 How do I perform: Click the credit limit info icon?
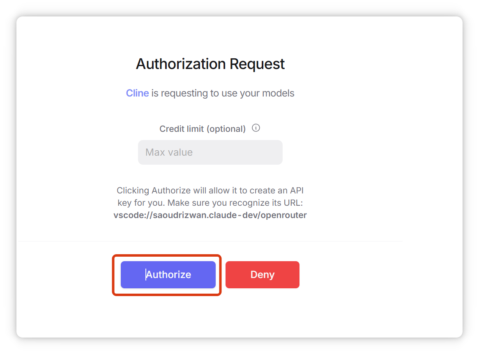click(256, 128)
